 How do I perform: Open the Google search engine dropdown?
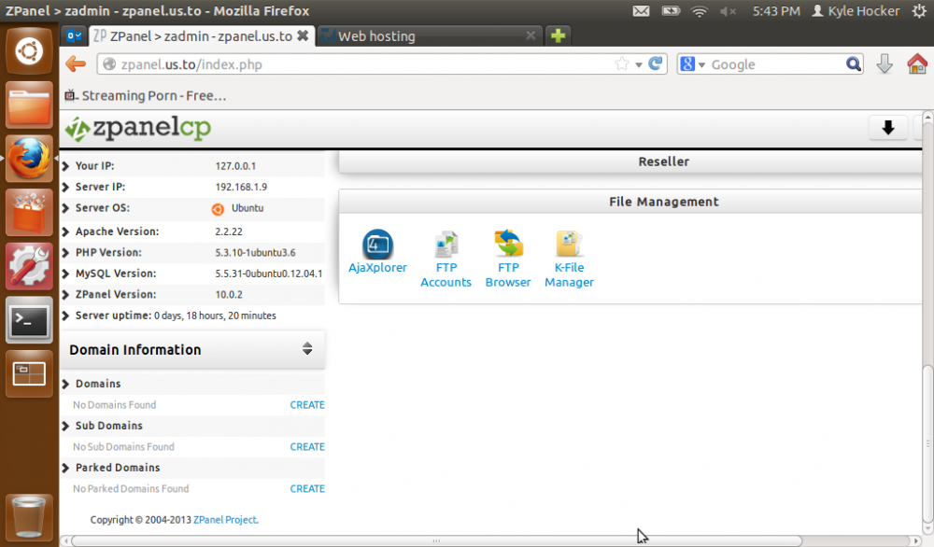(x=692, y=64)
